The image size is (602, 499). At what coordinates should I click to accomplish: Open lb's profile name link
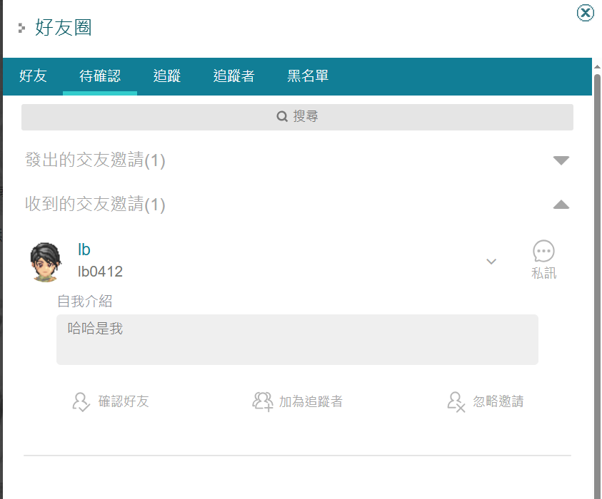[84, 249]
